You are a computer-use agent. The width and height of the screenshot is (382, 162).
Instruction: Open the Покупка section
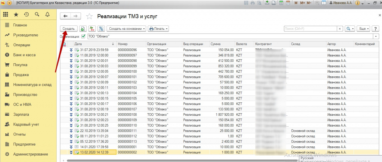pos(28,65)
